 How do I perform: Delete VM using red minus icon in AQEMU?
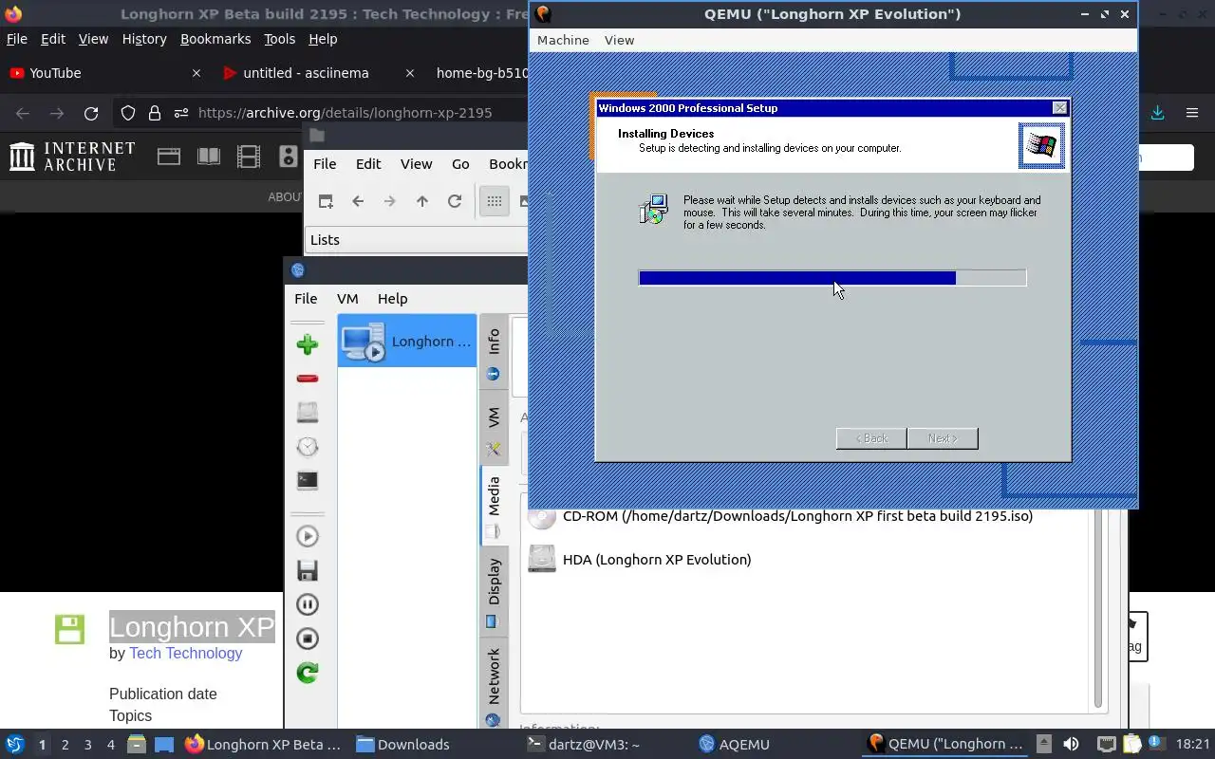click(x=307, y=379)
